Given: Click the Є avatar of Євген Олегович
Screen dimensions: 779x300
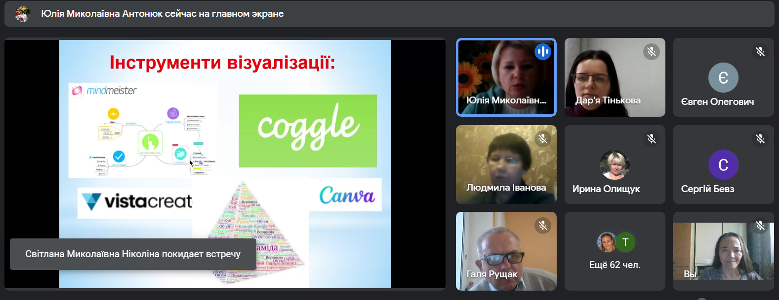Looking at the screenshot, I should tap(723, 77).
